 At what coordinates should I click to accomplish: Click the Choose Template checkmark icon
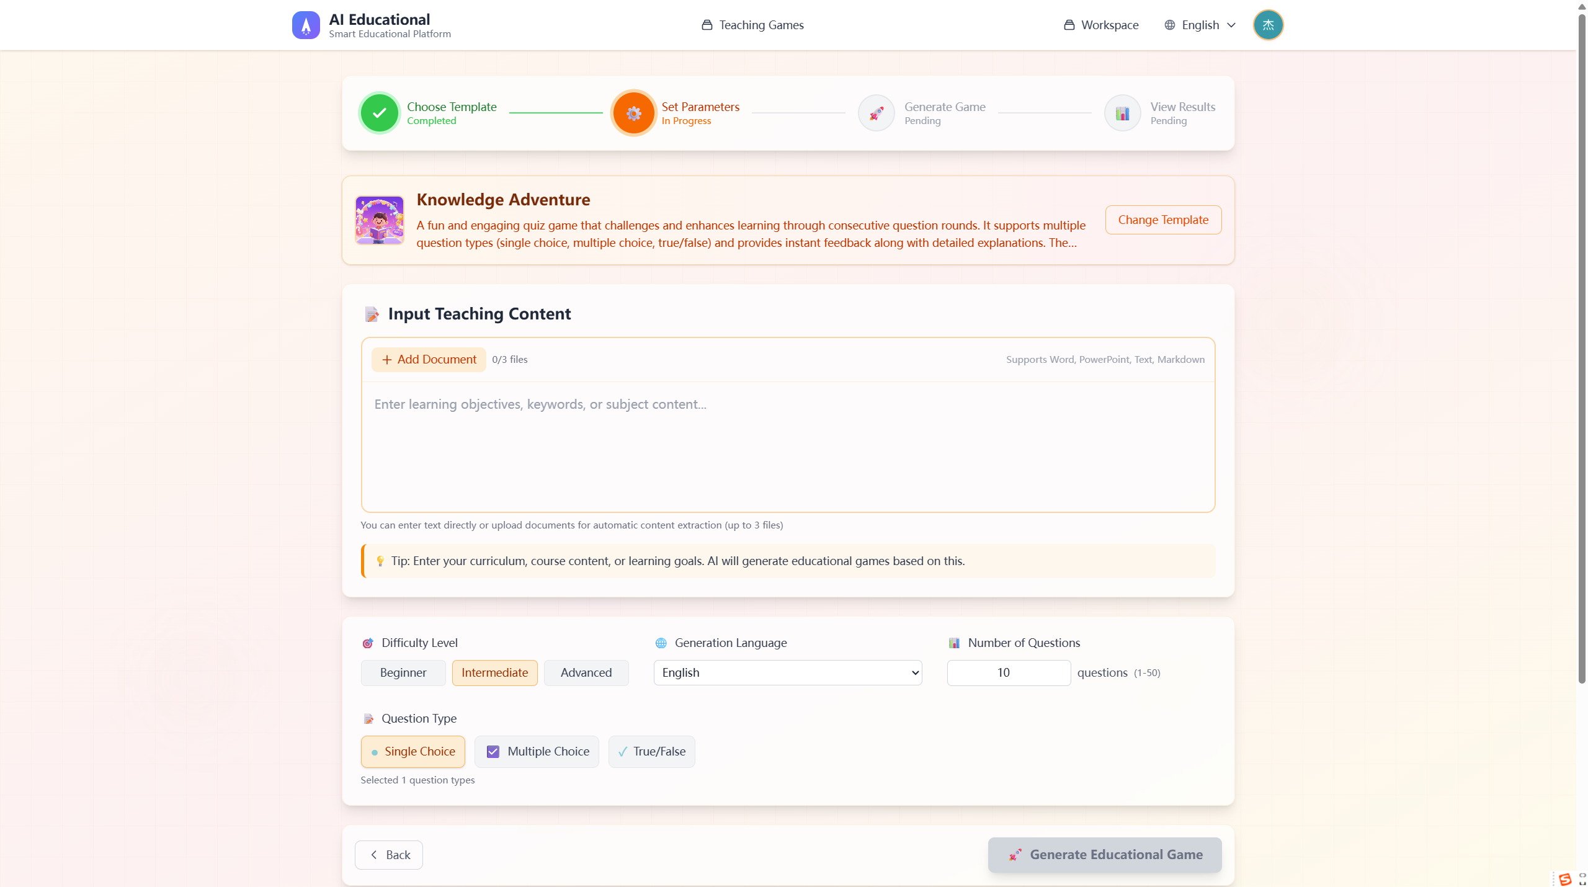379,113
